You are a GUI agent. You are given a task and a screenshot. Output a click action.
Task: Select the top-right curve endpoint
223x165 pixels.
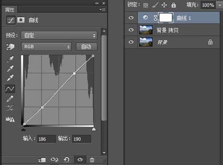point(93,56)
